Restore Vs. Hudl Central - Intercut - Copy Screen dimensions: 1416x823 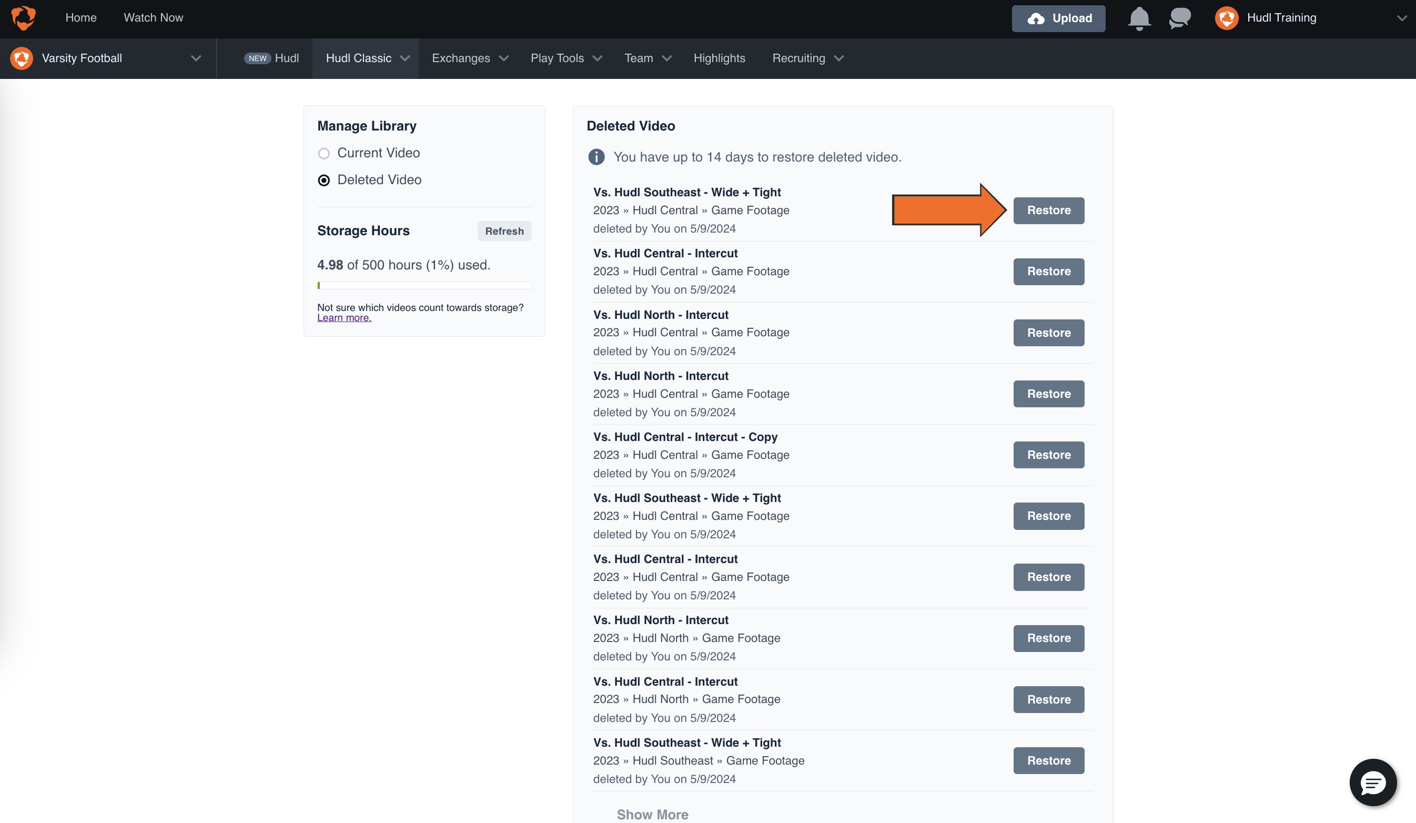point(1048,455)
